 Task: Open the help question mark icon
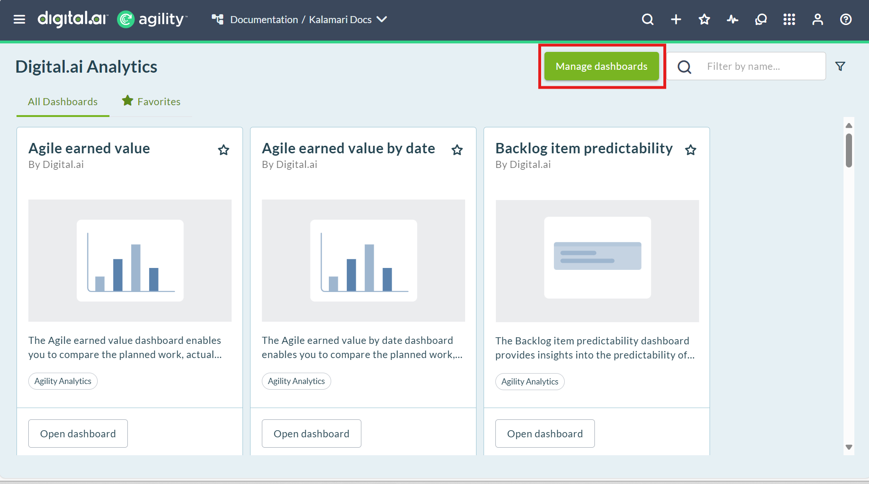click(846, 19)
